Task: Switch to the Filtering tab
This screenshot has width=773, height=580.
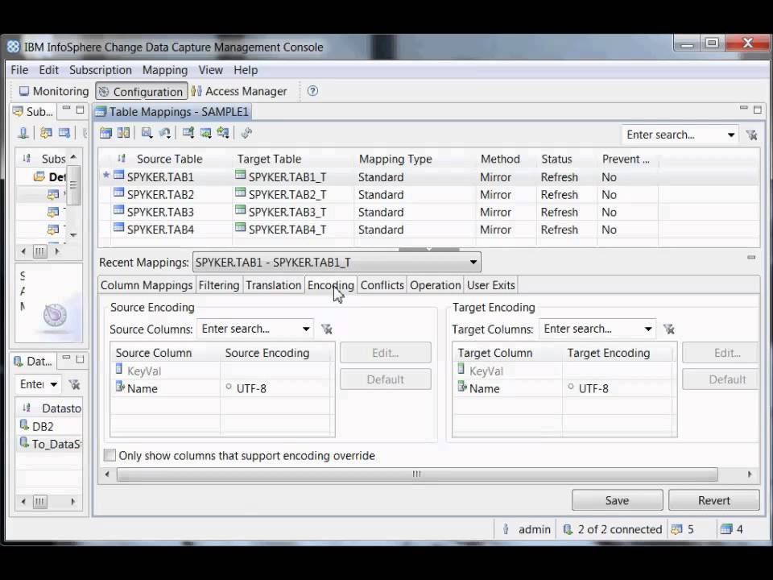Action: pos(219,285)
